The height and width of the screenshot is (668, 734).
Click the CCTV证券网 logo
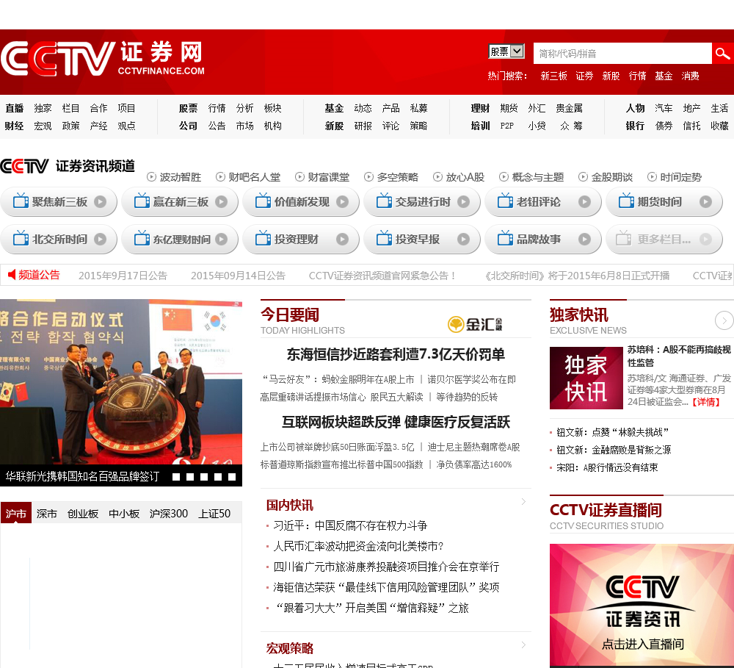pyautogui.click(x=103, y=59)
